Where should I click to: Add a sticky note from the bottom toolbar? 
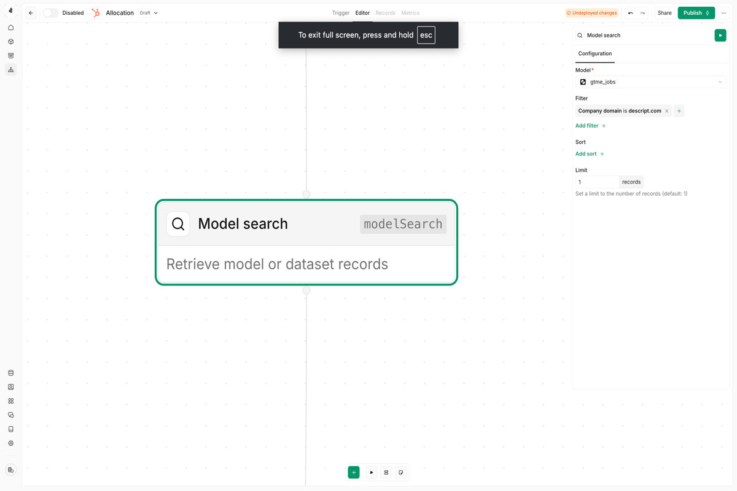pos(401,473)
